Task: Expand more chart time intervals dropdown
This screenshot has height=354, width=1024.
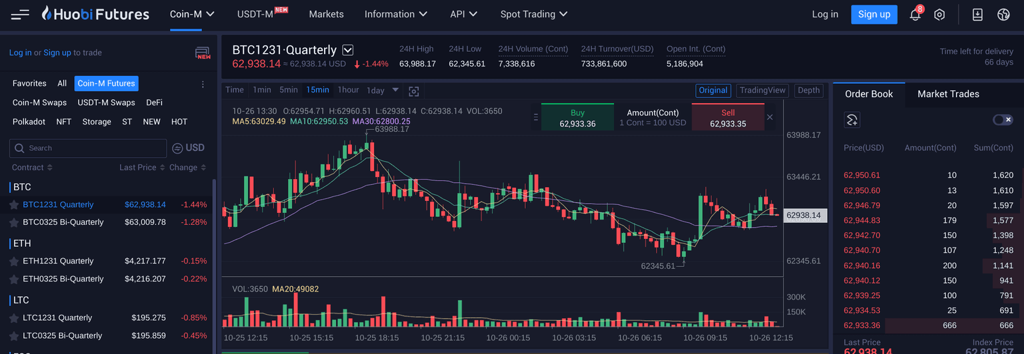Action: coord(395,90)
